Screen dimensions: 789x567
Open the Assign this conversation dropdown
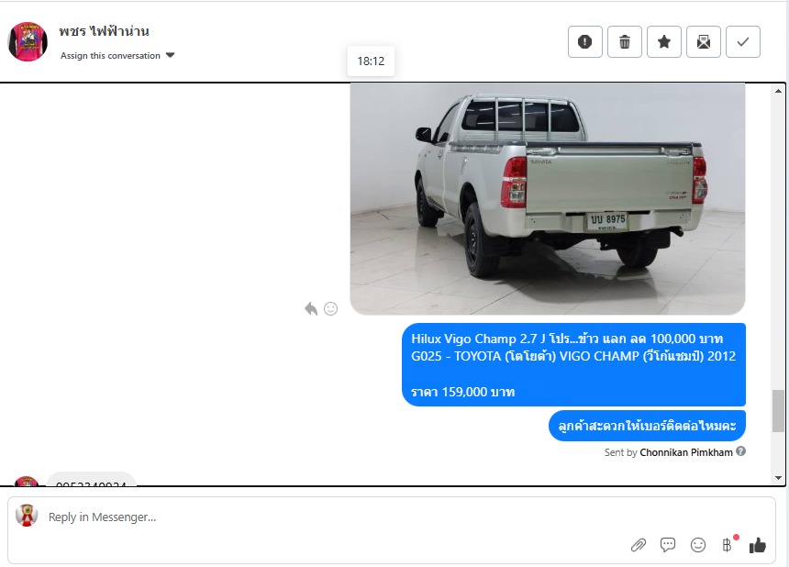click(117, 55)
